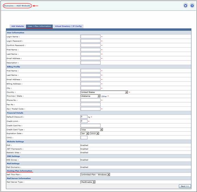197x192 pixels.
Task: Open the Province / State dropdown showing Alabama
Action: [90, 96]
